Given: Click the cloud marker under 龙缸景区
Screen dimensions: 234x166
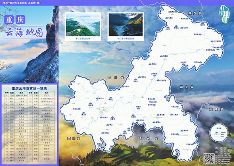Looking at the screenshot, I should pos(184,64).
